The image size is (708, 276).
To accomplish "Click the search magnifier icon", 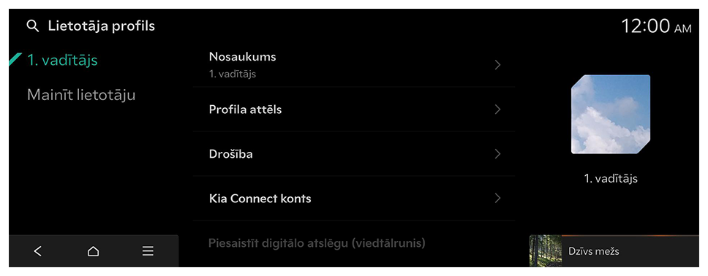I will pyautogui.click(x=32, y=26).
